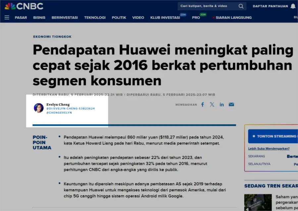298x211 pixels.
Task: Click the MEMBAGIKAN share label
Action: (186, 105)
